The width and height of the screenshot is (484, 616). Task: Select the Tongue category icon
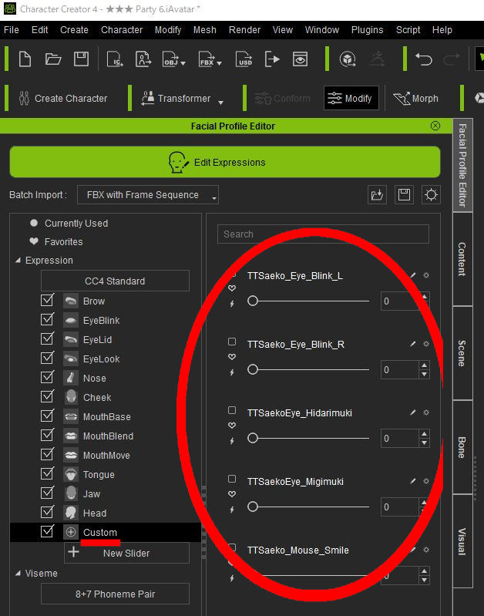pos(71,474)
